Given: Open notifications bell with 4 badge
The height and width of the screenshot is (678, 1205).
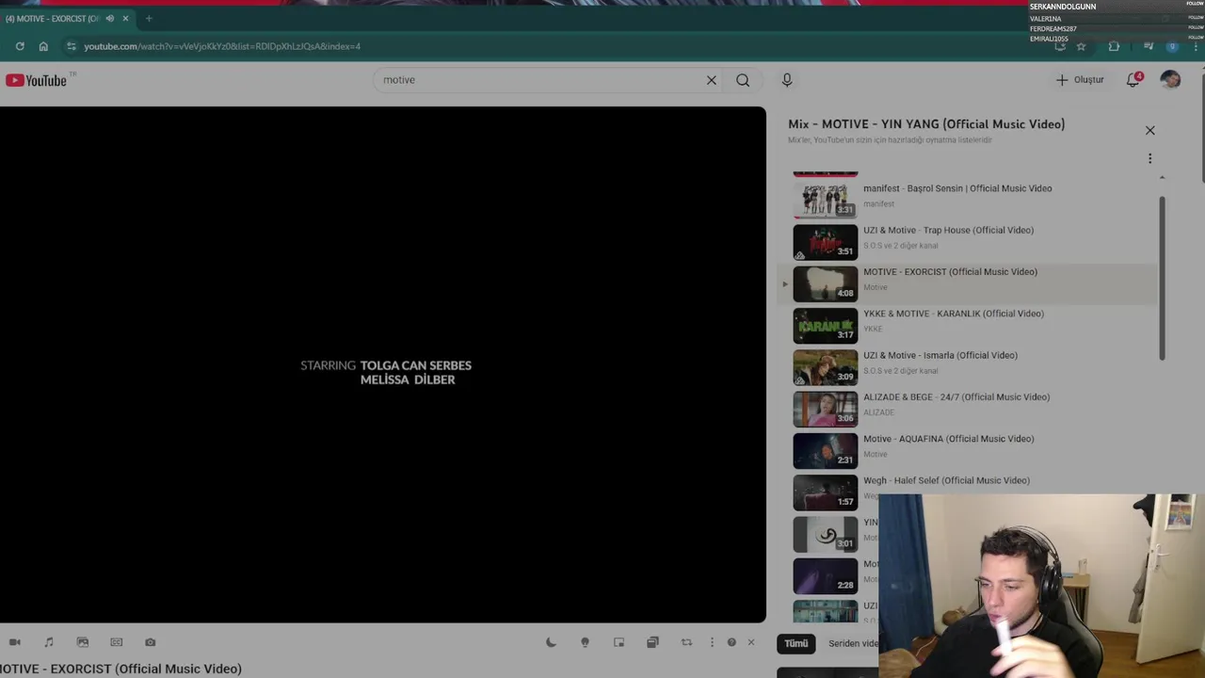Looking at the screenshot, I should [x=1133, y=80].
